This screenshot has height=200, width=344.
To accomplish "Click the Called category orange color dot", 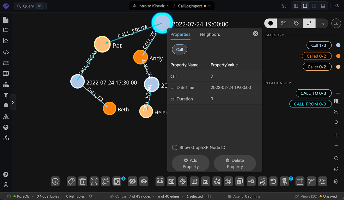I will point(338,56).
